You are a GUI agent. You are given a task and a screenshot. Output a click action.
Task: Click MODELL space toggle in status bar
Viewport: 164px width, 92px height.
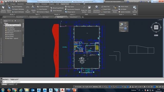click(96, 87)
